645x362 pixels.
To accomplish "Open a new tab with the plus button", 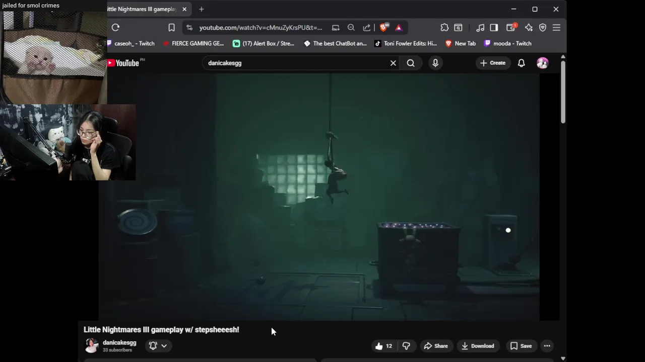I will 202,9.
